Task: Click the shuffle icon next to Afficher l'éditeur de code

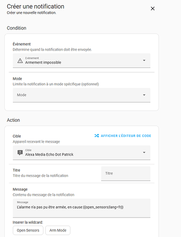Action: coord(96,136)
